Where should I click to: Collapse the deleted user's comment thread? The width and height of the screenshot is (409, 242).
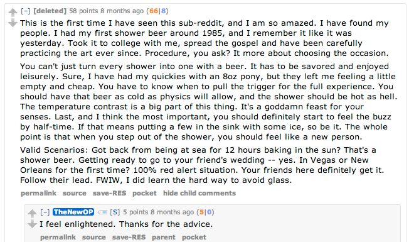(26, 11)
